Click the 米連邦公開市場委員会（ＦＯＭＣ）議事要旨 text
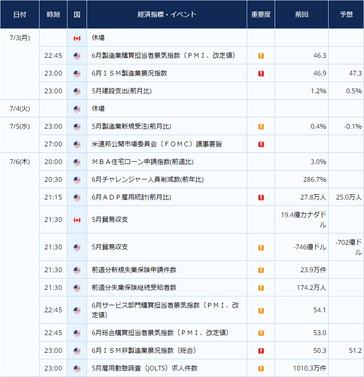The width and height of the screenshot is (364, 377). click(x=156, y=144)
